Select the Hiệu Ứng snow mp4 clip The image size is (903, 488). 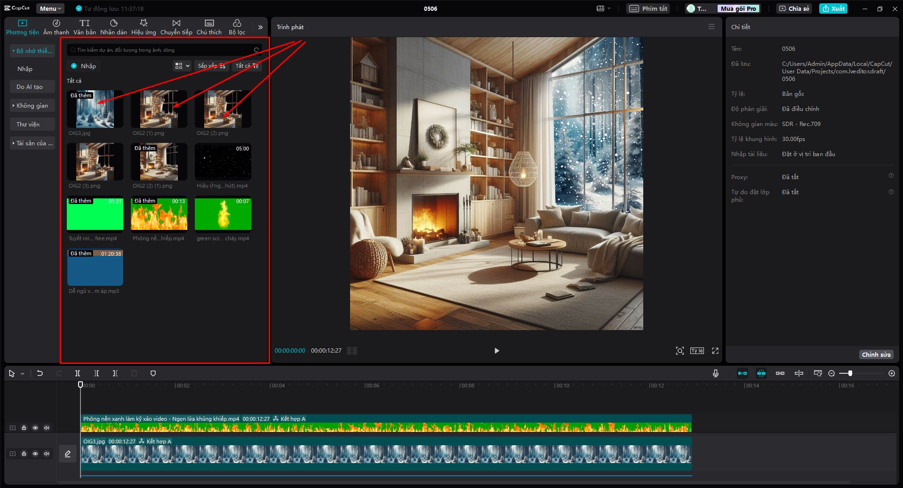(223, 162)
